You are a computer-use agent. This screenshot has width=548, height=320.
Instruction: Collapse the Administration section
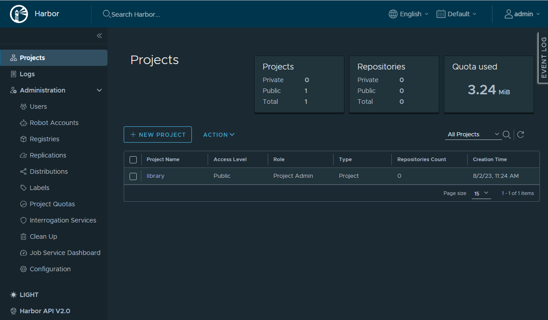click(x=99, y=90)
